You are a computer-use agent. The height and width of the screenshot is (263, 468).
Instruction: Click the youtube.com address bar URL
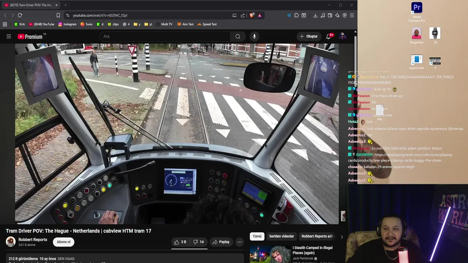(x=100, y=15)
